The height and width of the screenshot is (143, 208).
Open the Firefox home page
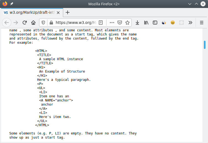coord(33,23)
